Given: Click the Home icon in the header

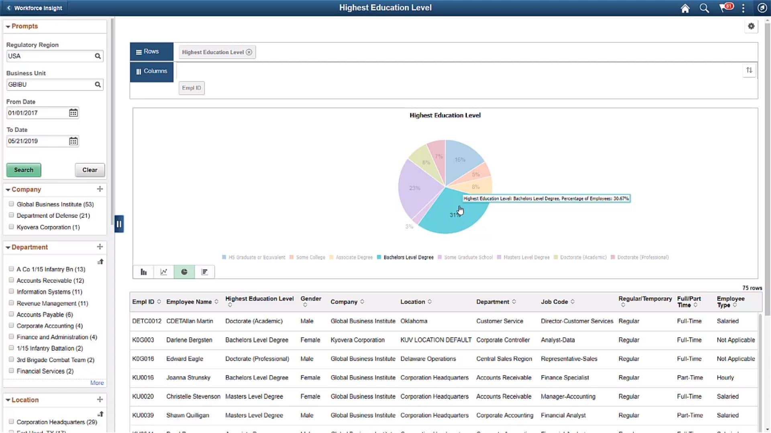Looking at the screenshot, I should tap(685, 8).
